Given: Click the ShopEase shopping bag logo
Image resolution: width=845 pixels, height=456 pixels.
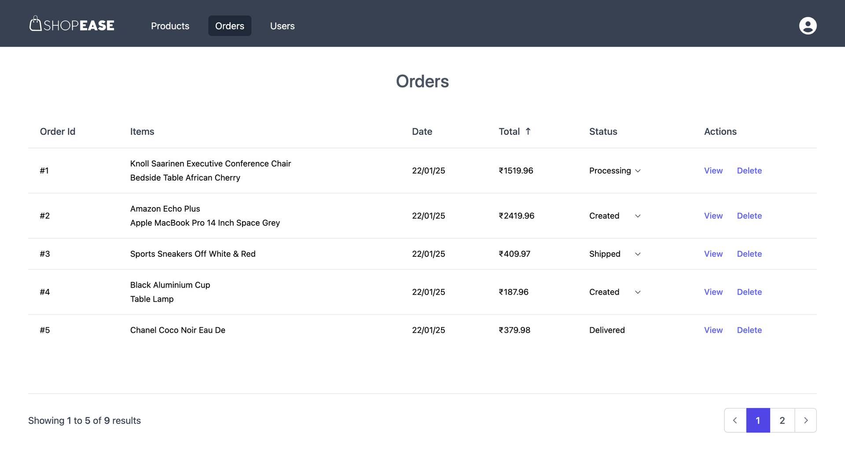Looking at the screenshot, I should click(72, 24).
